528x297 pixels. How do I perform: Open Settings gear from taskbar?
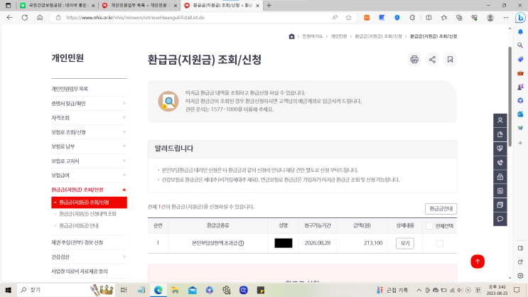tap(226, 290)
